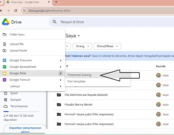Go back with browser back arrow
Image resolution: width=174 pixels, height=135 pixels.
(x=1, y=11)
